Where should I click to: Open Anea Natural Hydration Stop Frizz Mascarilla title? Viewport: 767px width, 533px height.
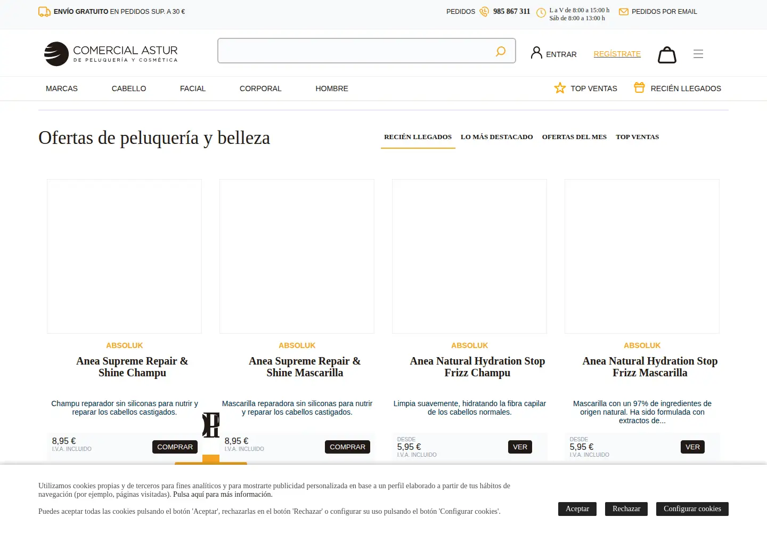(650, 367)
